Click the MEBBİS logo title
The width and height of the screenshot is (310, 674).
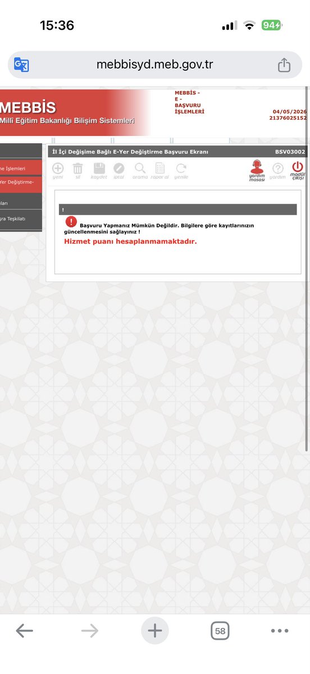point(28,107)
